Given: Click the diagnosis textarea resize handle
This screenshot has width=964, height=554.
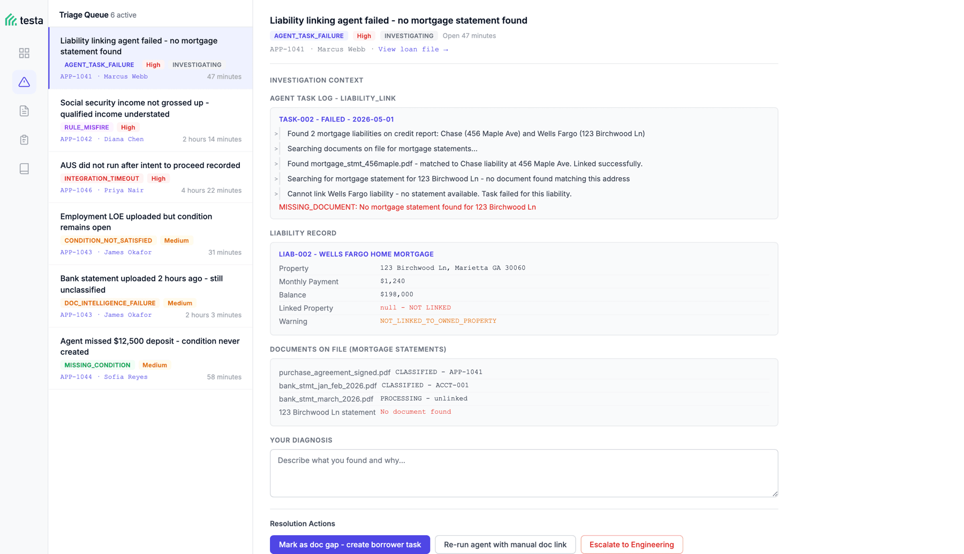Looking at the screenshot, I should pos(774,494).
